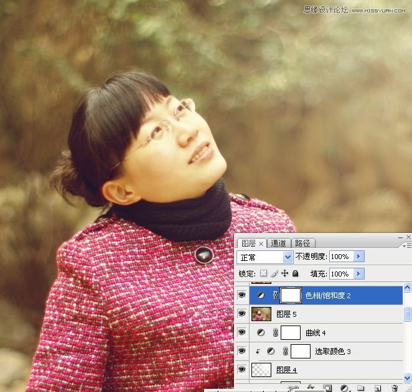Toggle lock transparent pixels icon
The image size is (412, 392).
click(263, 273)
